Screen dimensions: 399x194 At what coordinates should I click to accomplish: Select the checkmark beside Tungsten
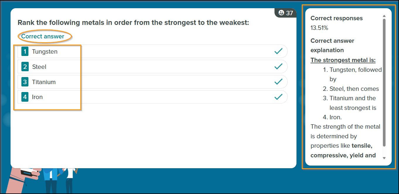coord(278,51)
